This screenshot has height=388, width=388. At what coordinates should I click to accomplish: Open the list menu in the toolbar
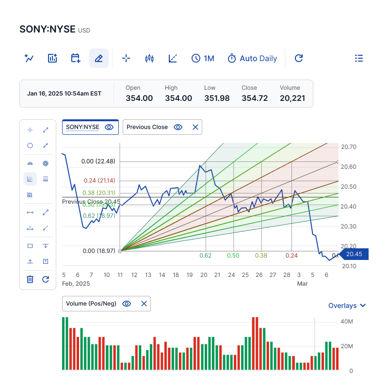tap(359, 58)
